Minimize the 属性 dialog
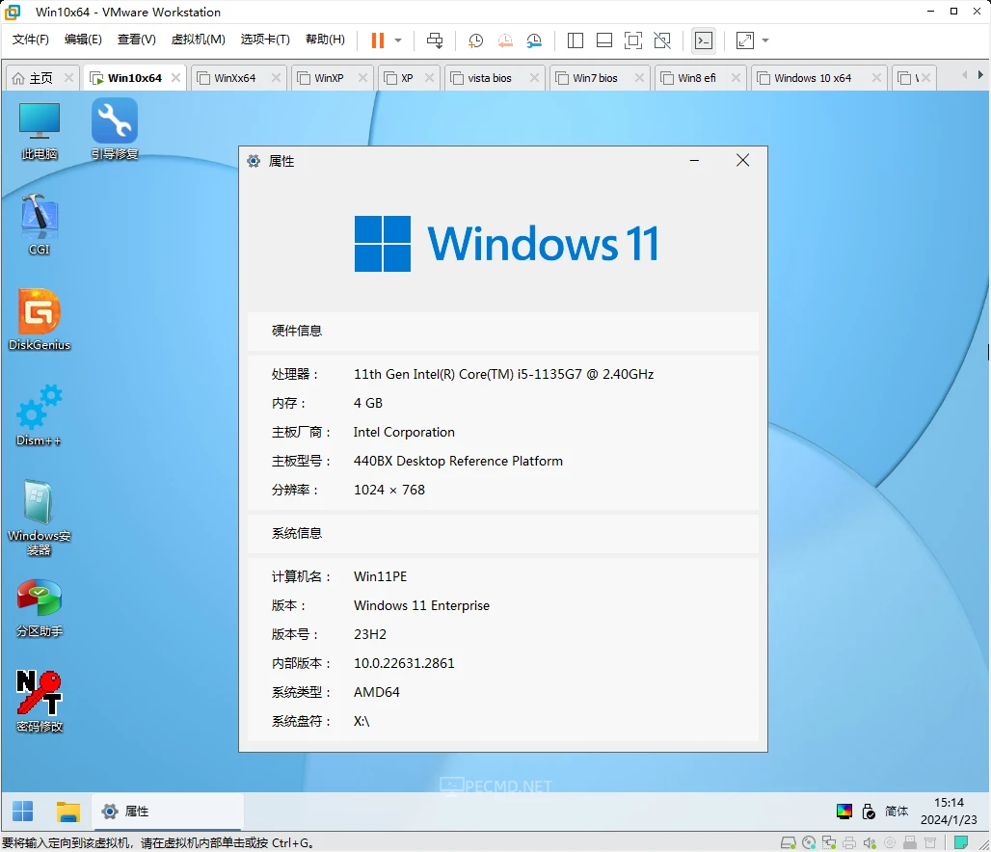Screen dimensions: 991x852 tap(694, 161)
